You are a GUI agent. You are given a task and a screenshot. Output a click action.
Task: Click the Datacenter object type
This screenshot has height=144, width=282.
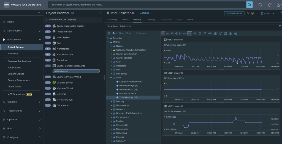coord(63,106)
